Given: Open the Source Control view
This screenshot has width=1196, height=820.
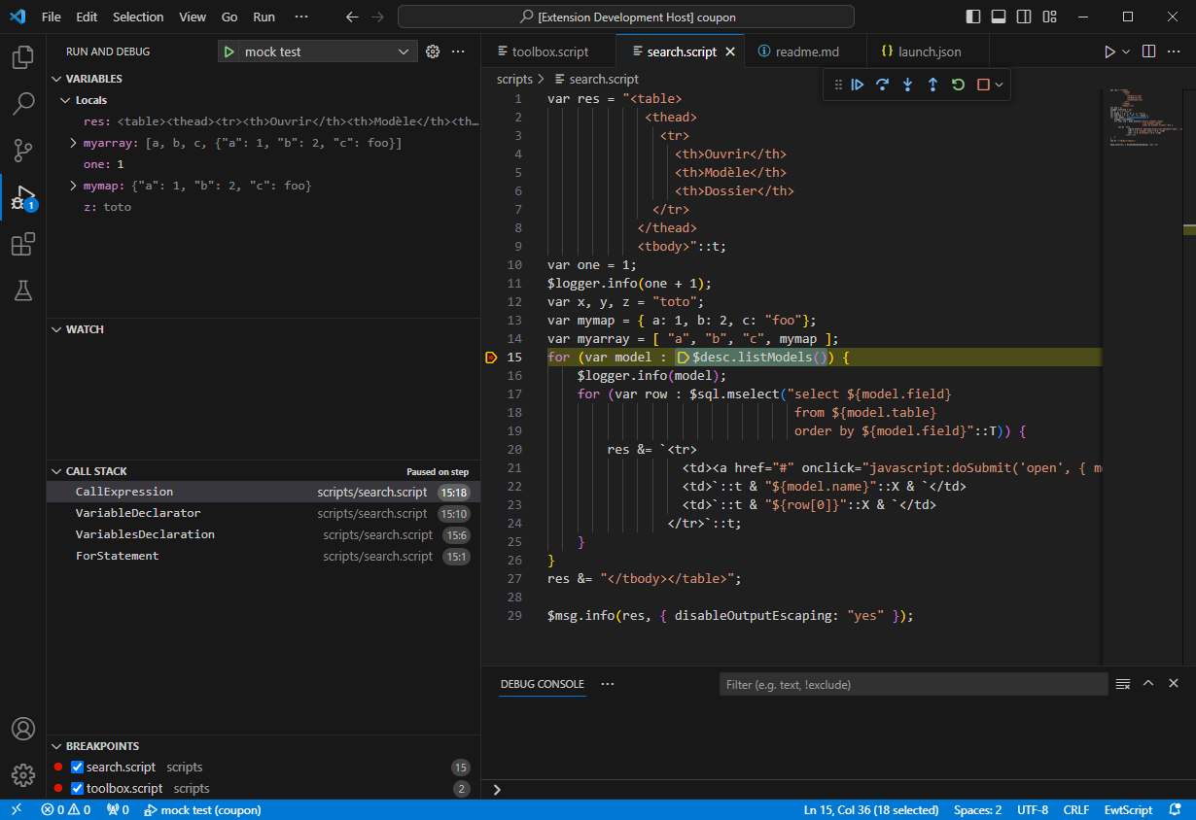Looking at the screenshot, I should click(22, 151).
